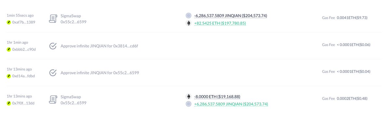
Task: Click the Ethereum logo next to -8.0000 ETH
Action: pos(189,96)
